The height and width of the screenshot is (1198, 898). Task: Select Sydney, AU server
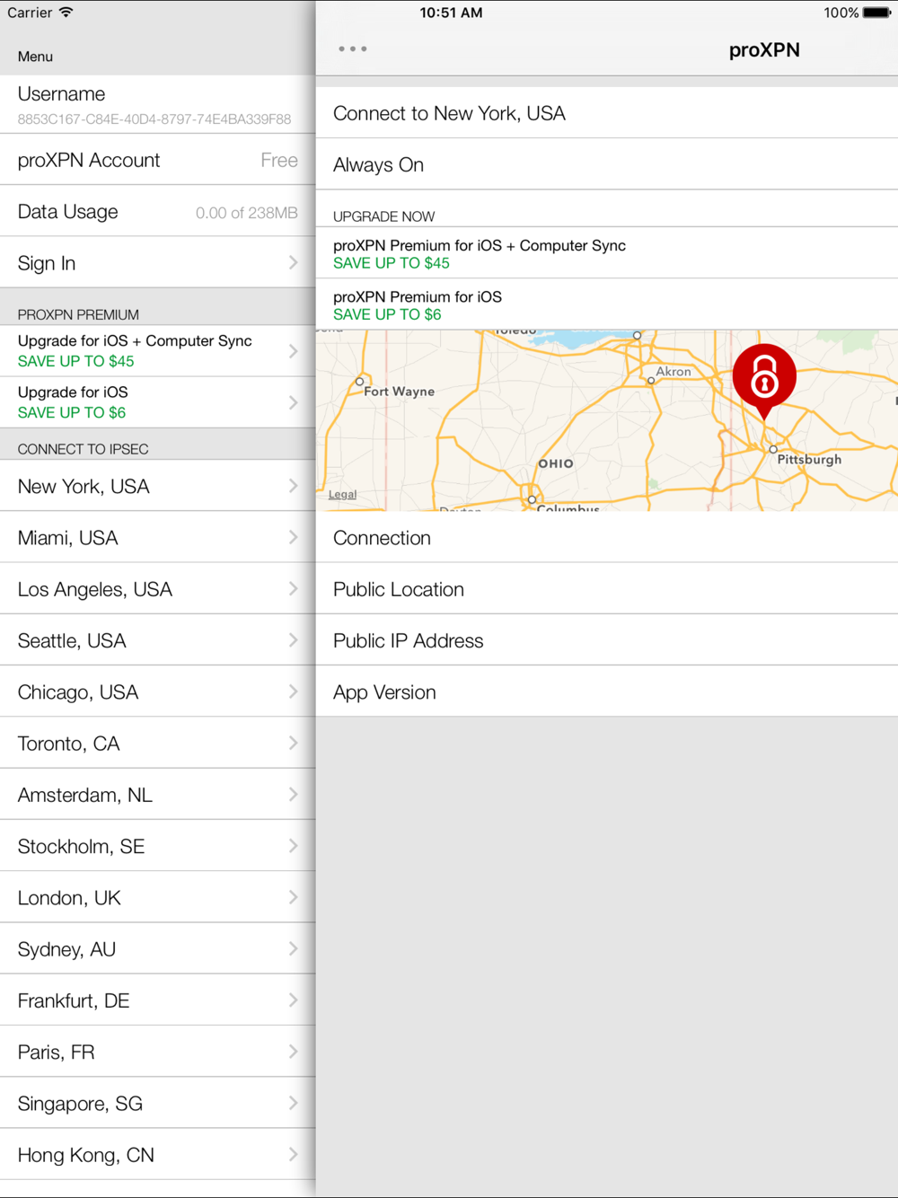(157, 949)
